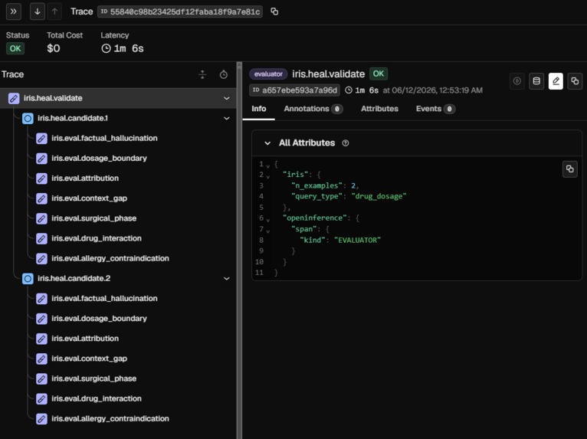Image resolution: width=587 pixels, height=439 pixels.
Task: Fold the "span" JSON object on line 7
Action: coord(268,231)
